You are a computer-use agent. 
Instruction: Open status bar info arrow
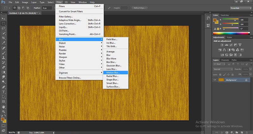point(54,132)
